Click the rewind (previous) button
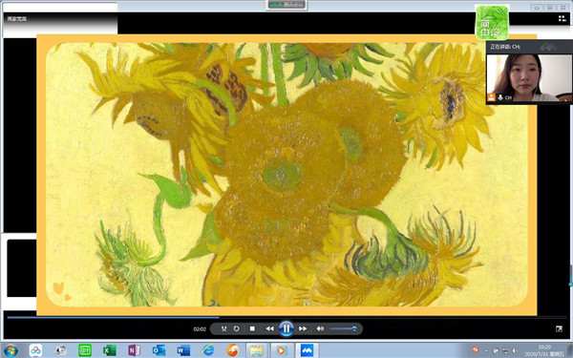This screenshot has height=358, width=573. pos(269,328)
